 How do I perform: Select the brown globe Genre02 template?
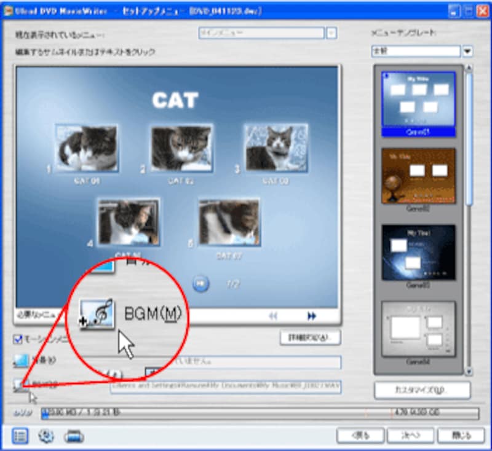coord(418,176)
